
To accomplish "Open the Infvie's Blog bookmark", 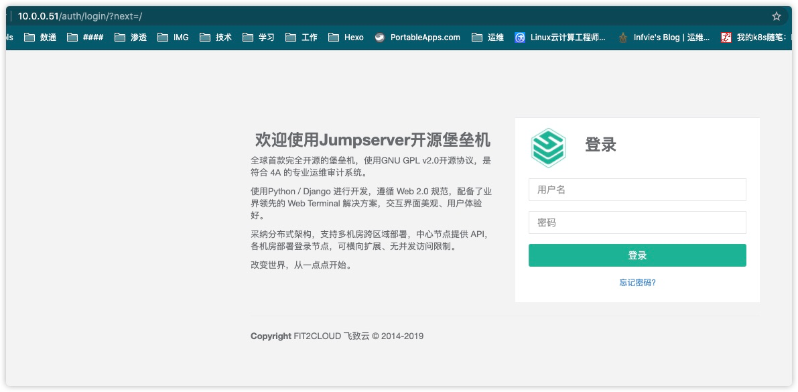I will tap(663, 37).
